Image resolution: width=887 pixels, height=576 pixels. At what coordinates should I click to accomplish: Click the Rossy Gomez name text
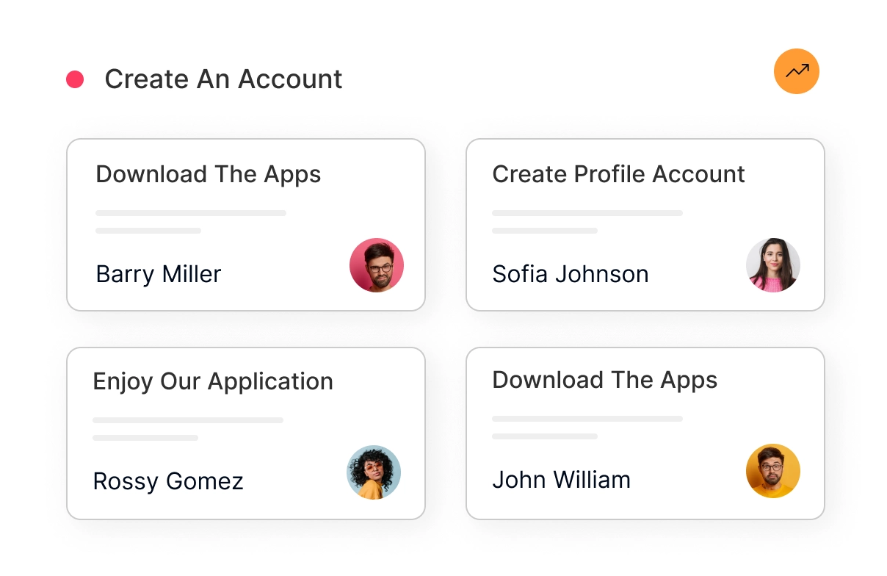168,481
